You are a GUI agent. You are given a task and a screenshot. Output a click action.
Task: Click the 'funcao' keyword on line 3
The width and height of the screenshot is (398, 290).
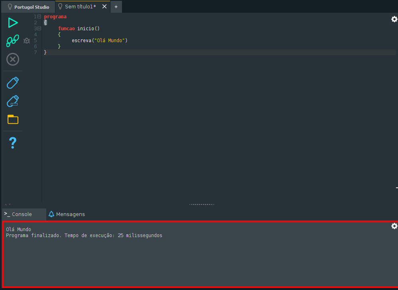click(66, 28)
